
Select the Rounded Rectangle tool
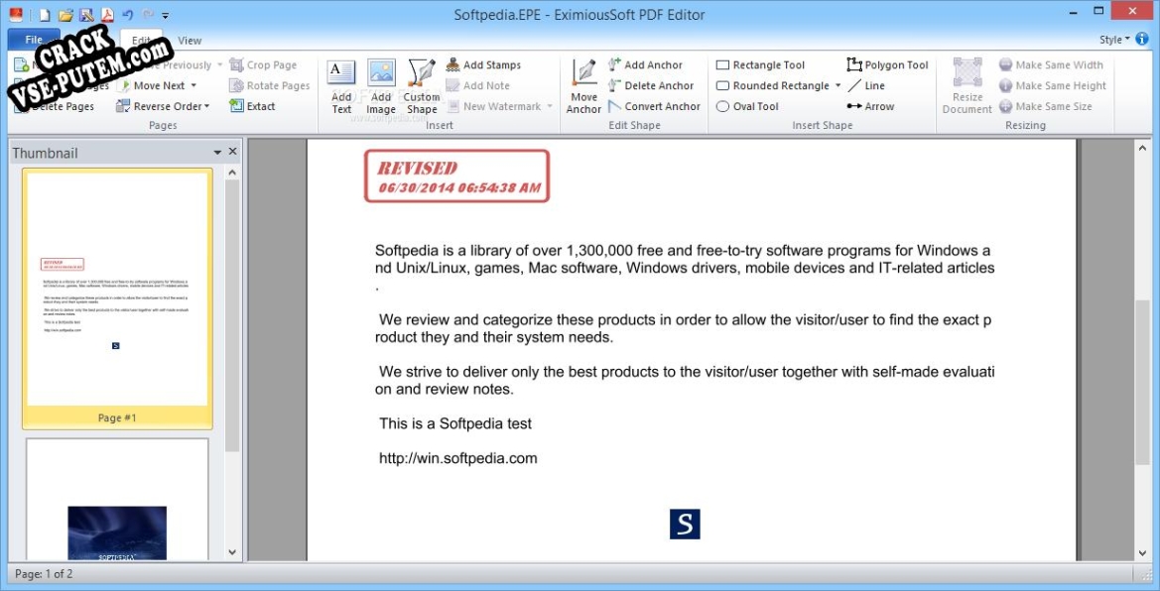pyautogui.click(x=773, y=86)
